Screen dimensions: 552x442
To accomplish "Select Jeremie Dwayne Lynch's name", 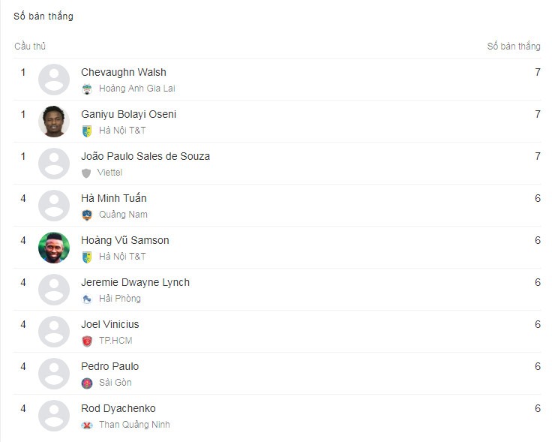I will (x=135, y=282).
